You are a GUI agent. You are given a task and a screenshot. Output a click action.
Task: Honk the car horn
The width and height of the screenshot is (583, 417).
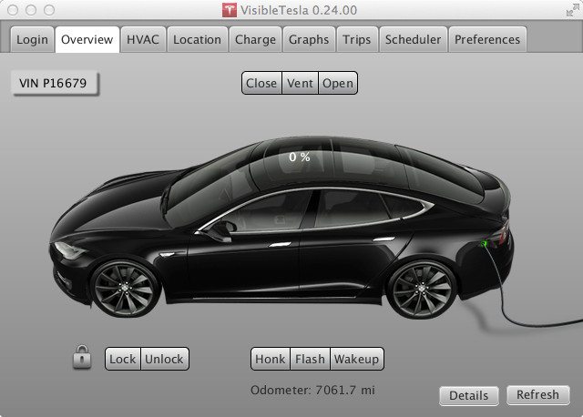pyautogui.click(x=271, y=359)
